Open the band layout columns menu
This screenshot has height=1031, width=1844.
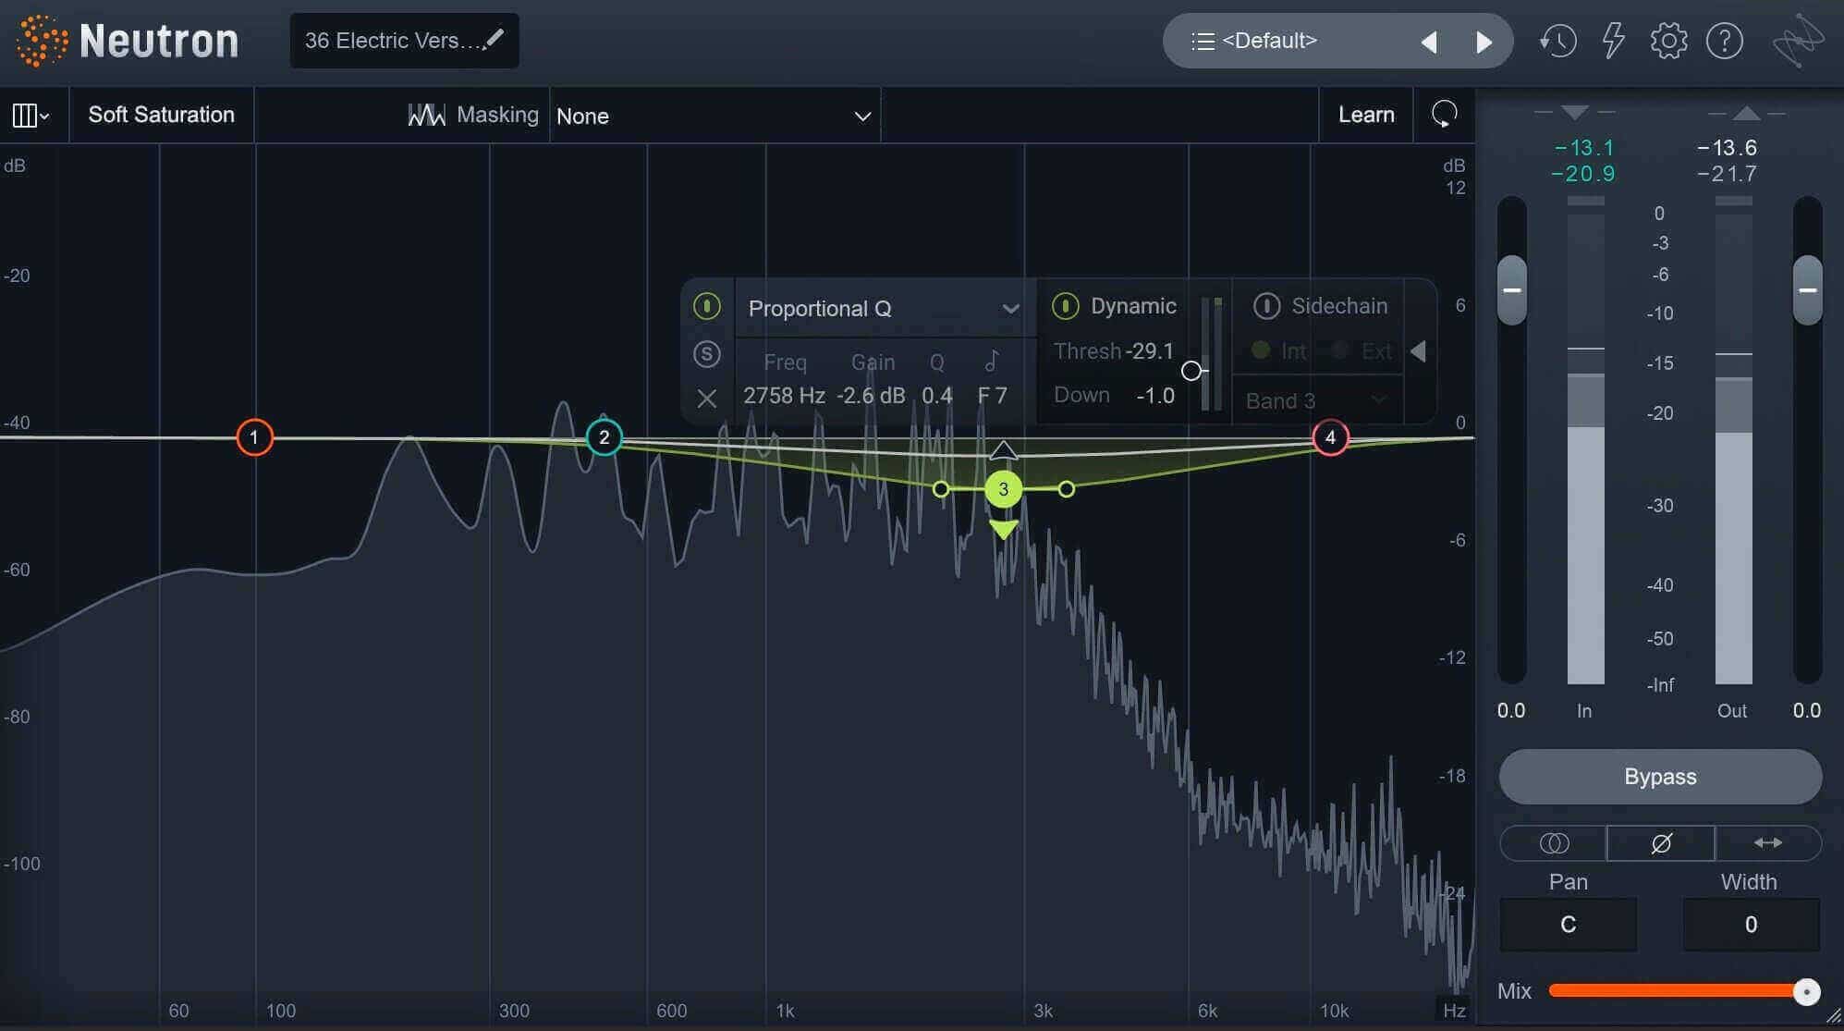[x=31, y=116]
